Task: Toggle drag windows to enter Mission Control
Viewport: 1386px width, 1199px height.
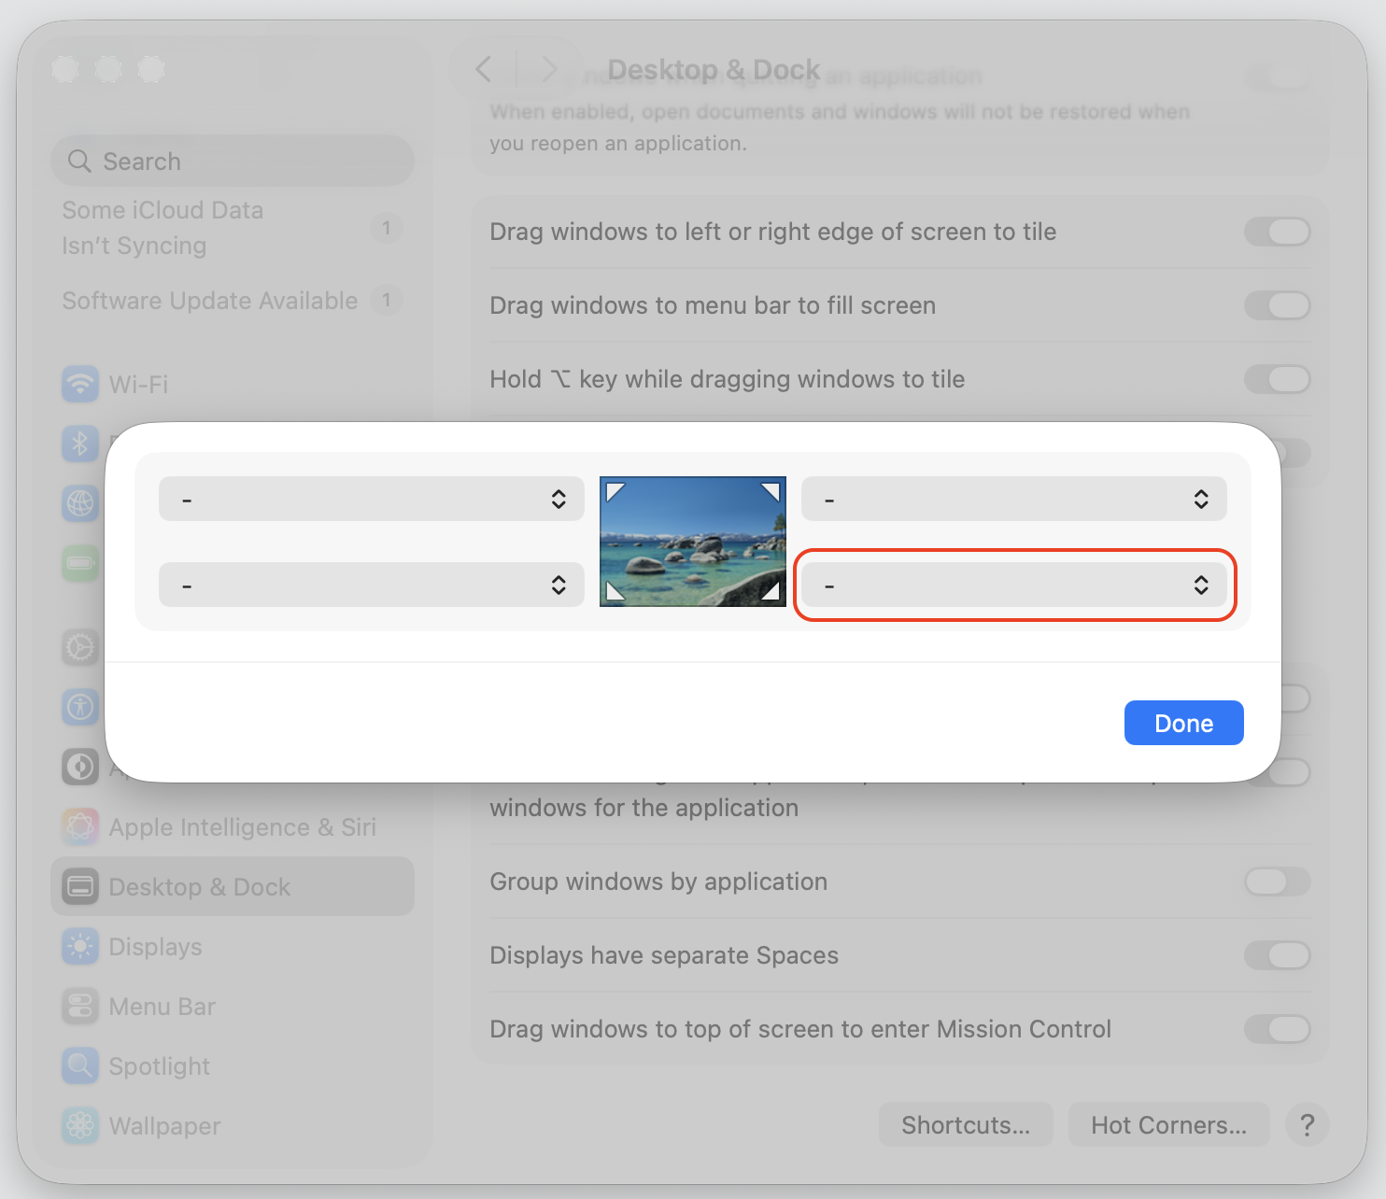Action: 1277,1029
